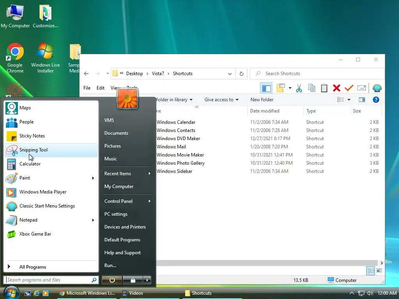Click the Cut scissors toolbar icon
The width and height of the screenshot is (399, 299).
[299, 88]
